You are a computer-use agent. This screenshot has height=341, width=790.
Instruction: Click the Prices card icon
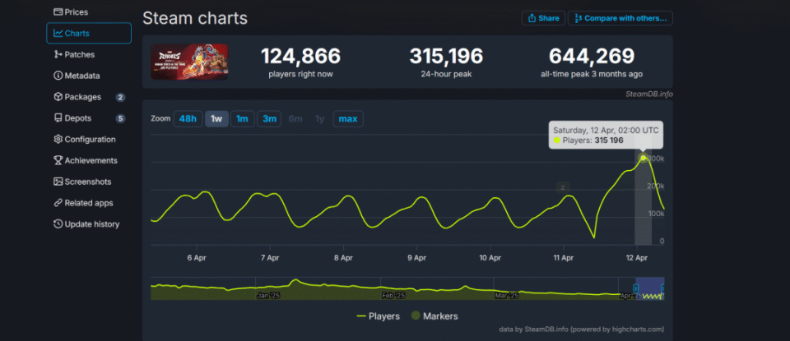58,12
